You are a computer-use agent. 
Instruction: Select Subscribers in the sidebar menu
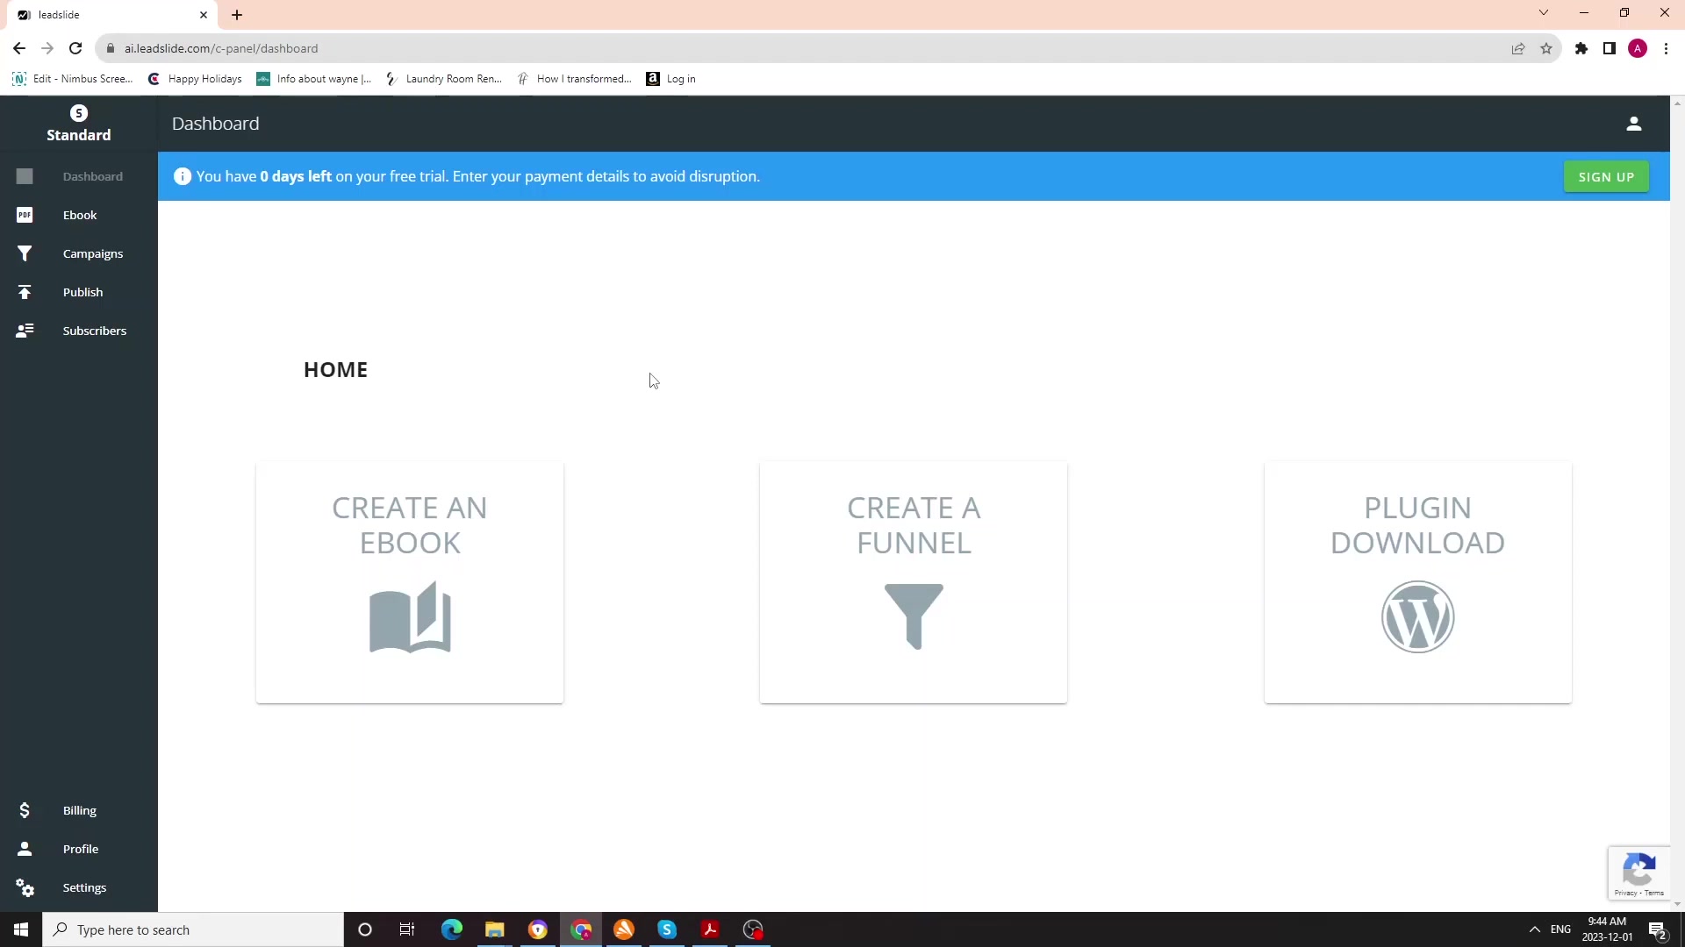(x=79, y=331)
